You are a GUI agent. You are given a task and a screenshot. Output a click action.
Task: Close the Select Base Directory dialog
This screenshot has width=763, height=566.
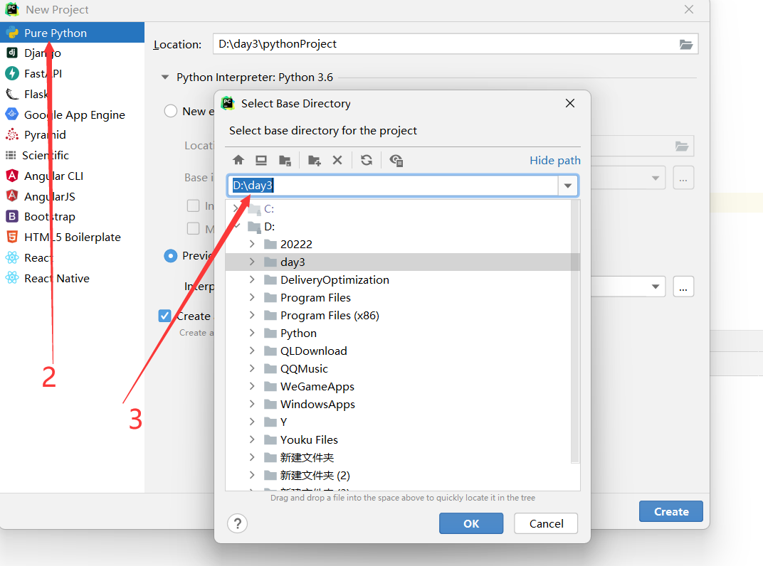click(570, 103)
